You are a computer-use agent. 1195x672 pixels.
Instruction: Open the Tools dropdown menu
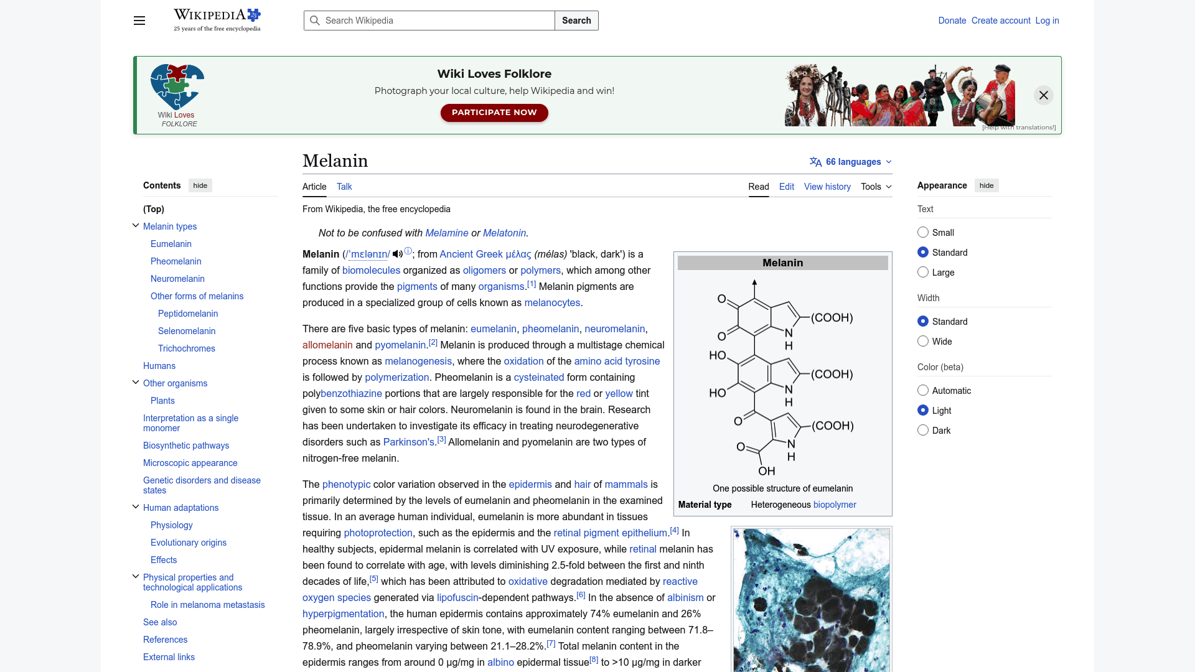tap(876, 187)
